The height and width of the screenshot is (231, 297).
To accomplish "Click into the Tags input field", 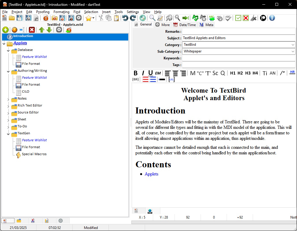I will click(239, 65).
